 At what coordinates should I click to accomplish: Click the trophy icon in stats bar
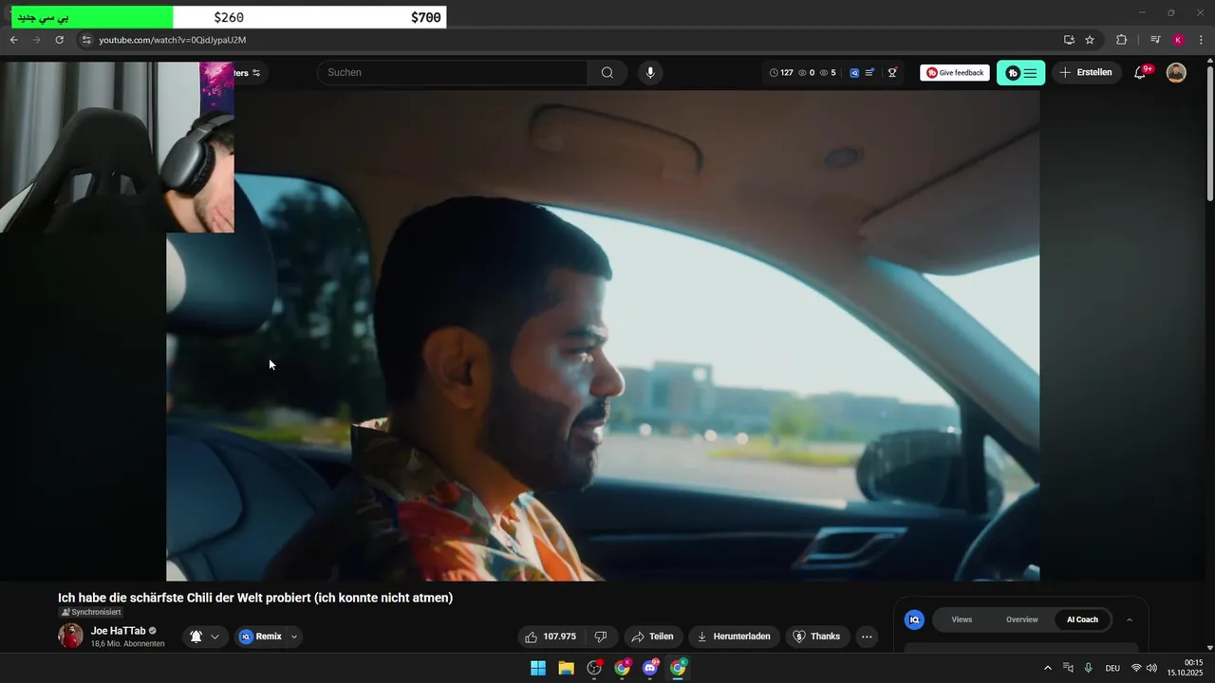pyautogui.click(x=892, y=72)
